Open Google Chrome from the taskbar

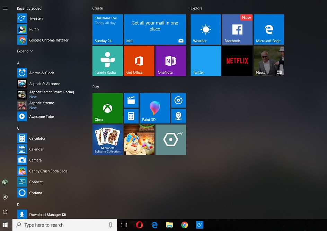pos(185,225)
